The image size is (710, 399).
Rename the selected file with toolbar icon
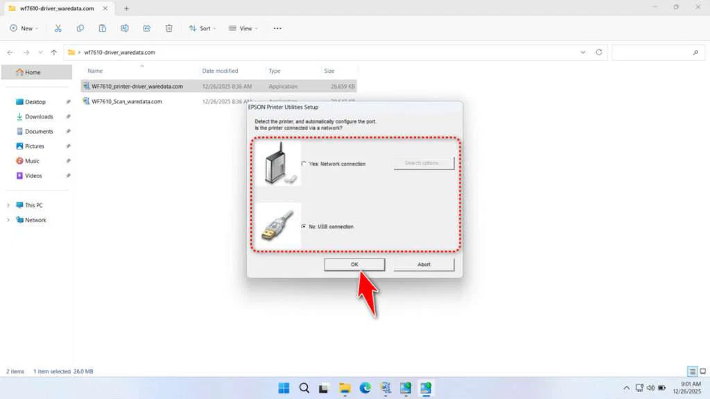(125, 28)
